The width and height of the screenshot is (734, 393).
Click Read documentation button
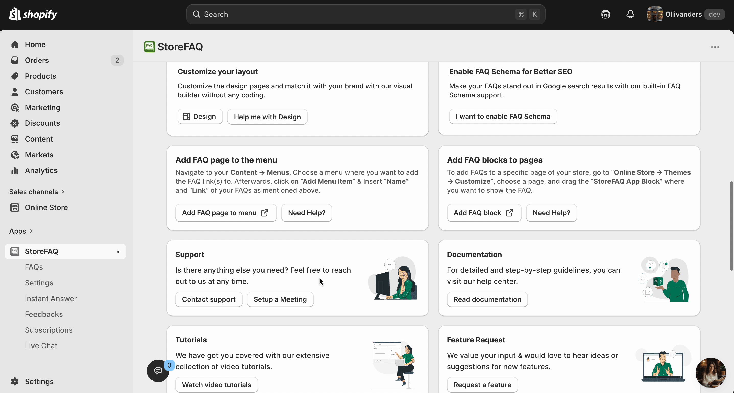[487, 299]
